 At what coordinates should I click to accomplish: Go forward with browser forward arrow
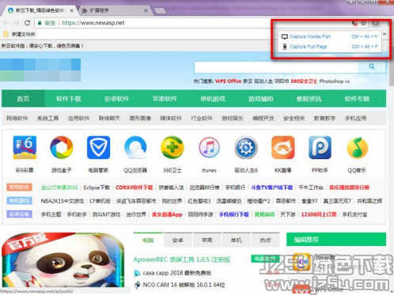tap(17, 23)
